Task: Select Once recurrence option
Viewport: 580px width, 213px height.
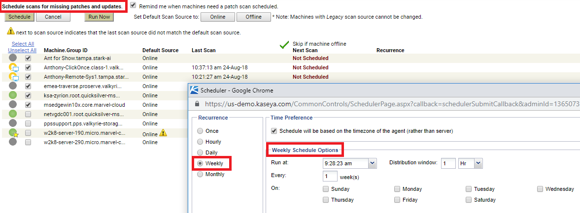Action: point(200,131)
